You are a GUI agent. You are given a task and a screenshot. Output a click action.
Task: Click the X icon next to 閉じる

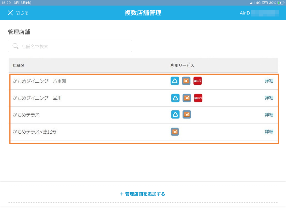coord(10,13)
